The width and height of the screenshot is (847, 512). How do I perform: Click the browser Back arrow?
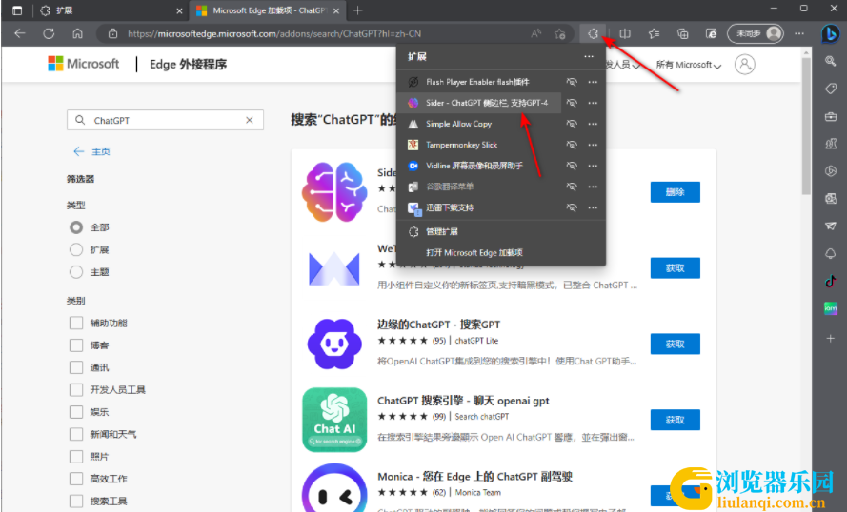click(20, 33)
